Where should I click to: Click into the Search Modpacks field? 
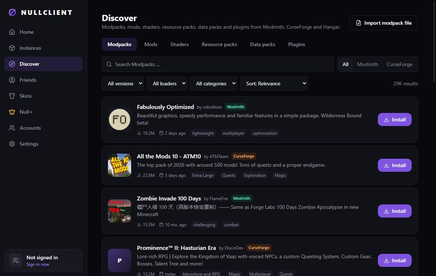(218, 64)
